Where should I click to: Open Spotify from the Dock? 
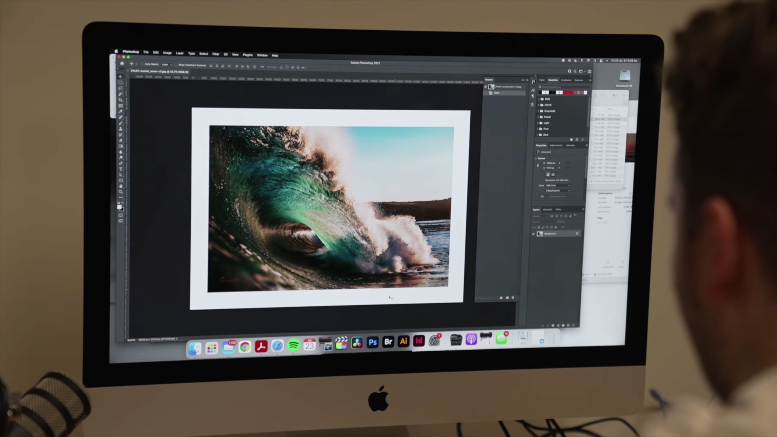pos(293,346)
